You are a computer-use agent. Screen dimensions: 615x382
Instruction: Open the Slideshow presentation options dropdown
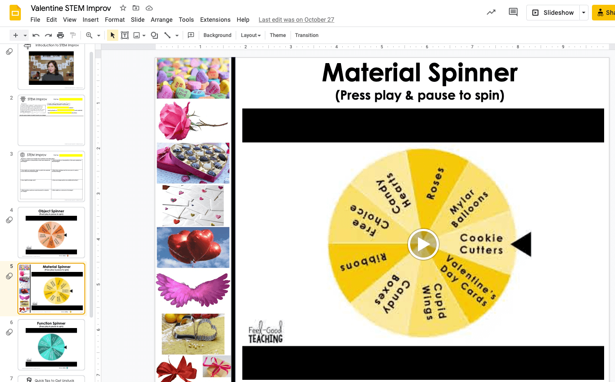(584, 13)
